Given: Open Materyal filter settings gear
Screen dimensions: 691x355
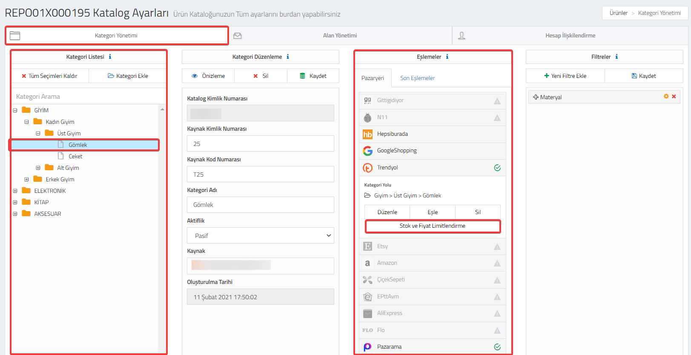Looking at the screenshot, I should (x=666, y=97).
